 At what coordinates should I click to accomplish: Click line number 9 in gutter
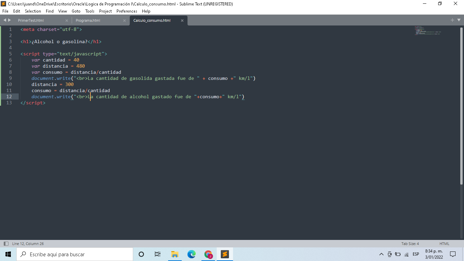(x=10, y=78)
